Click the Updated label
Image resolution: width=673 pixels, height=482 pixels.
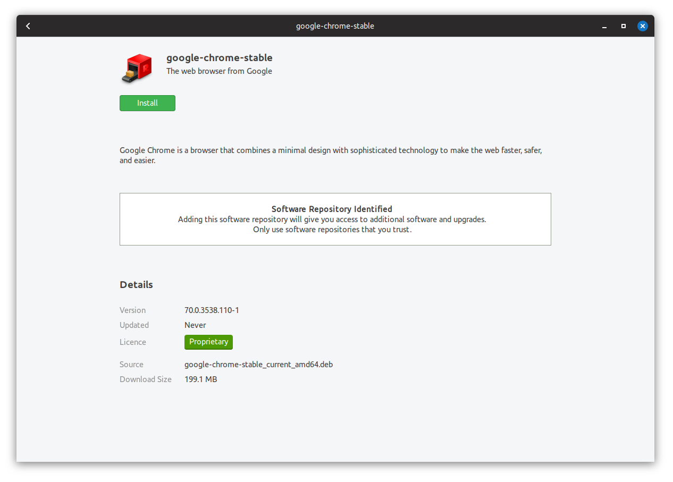[x=134, y=325]
